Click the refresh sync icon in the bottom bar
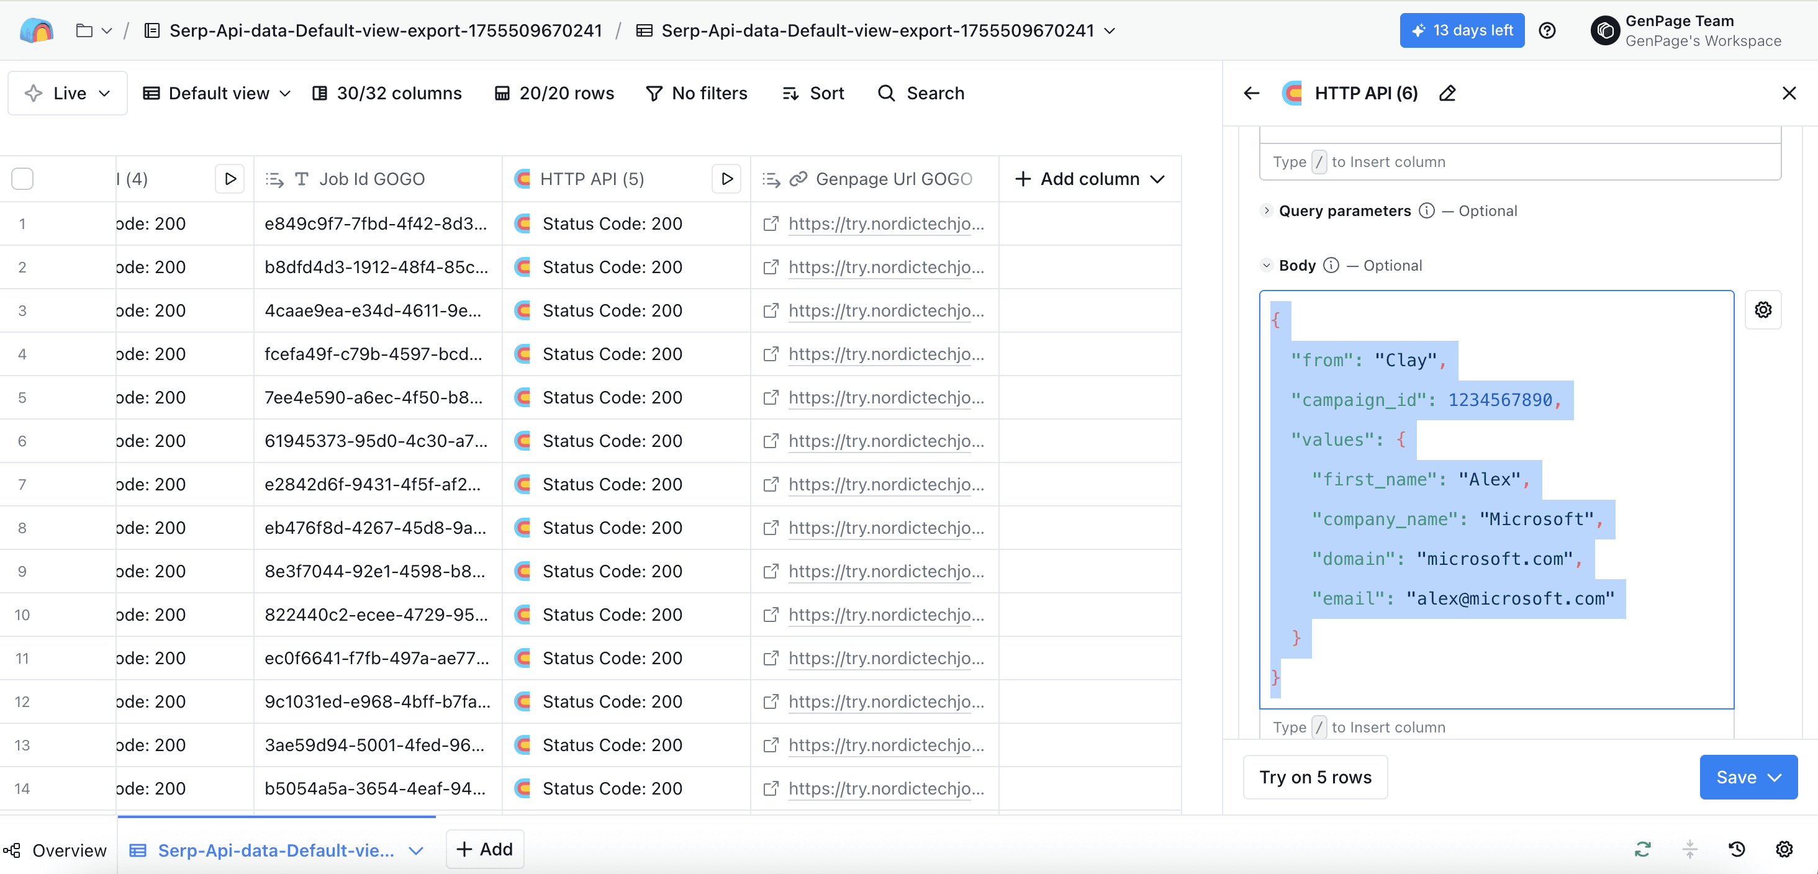Screen dimensions: 1818x874 [x=1642, y=849]
